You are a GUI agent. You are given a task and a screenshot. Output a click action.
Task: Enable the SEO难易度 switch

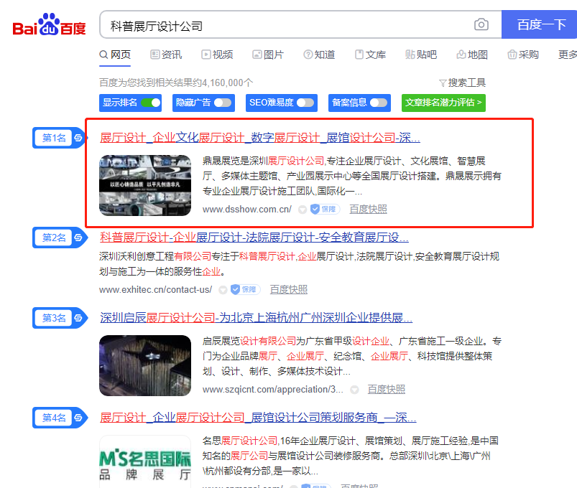pos(305,103)
